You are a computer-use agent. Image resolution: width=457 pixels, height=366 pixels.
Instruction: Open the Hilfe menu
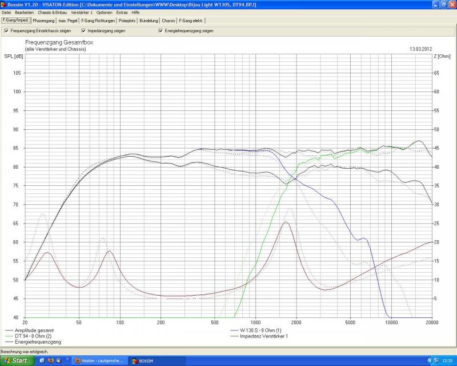135,12
